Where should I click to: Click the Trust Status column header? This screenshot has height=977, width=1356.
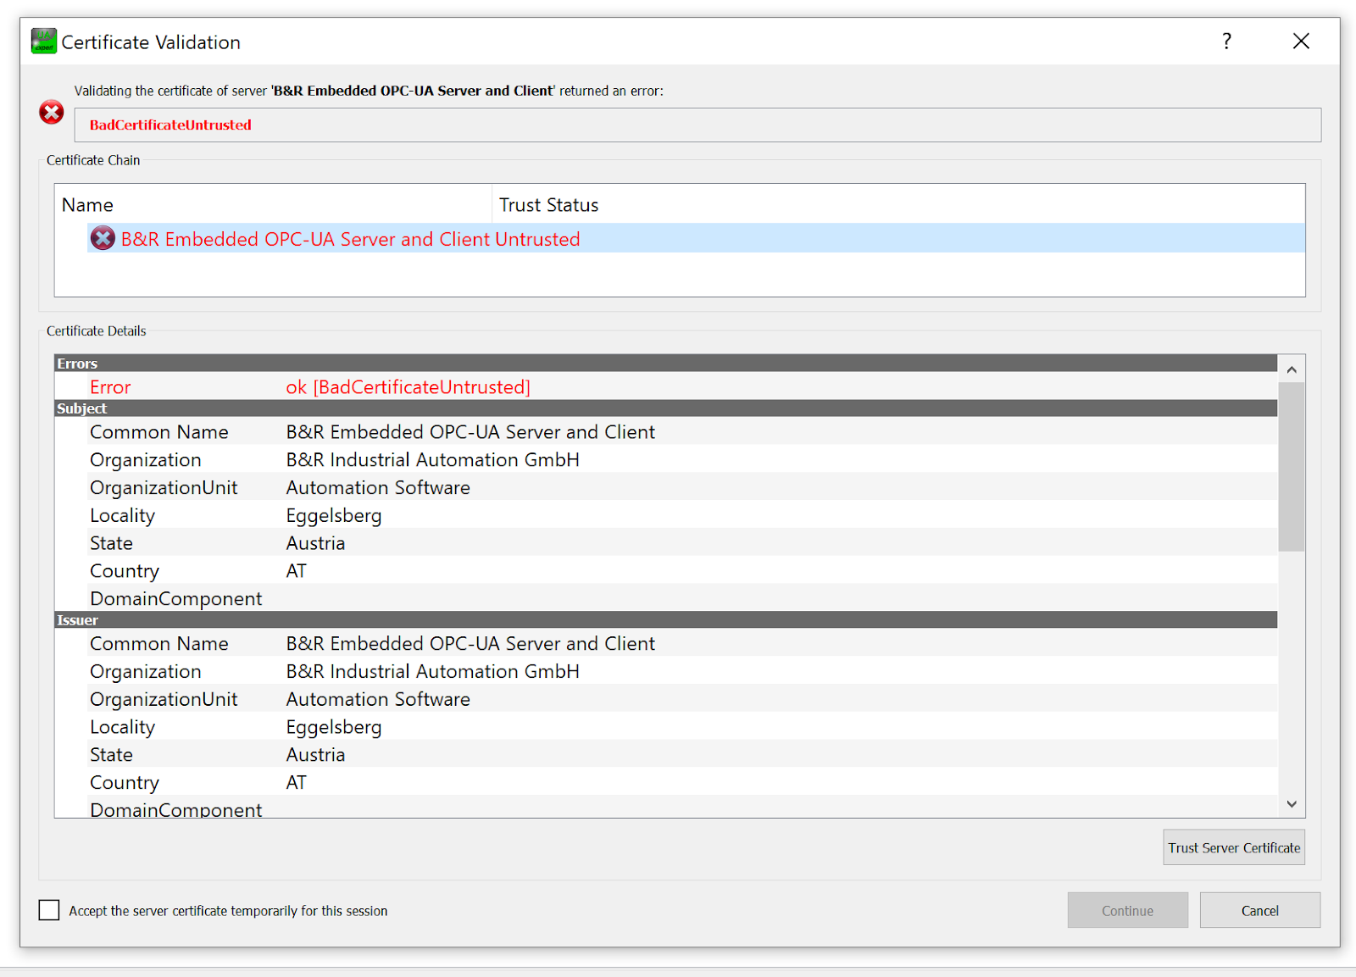click(x=898, y=205)
